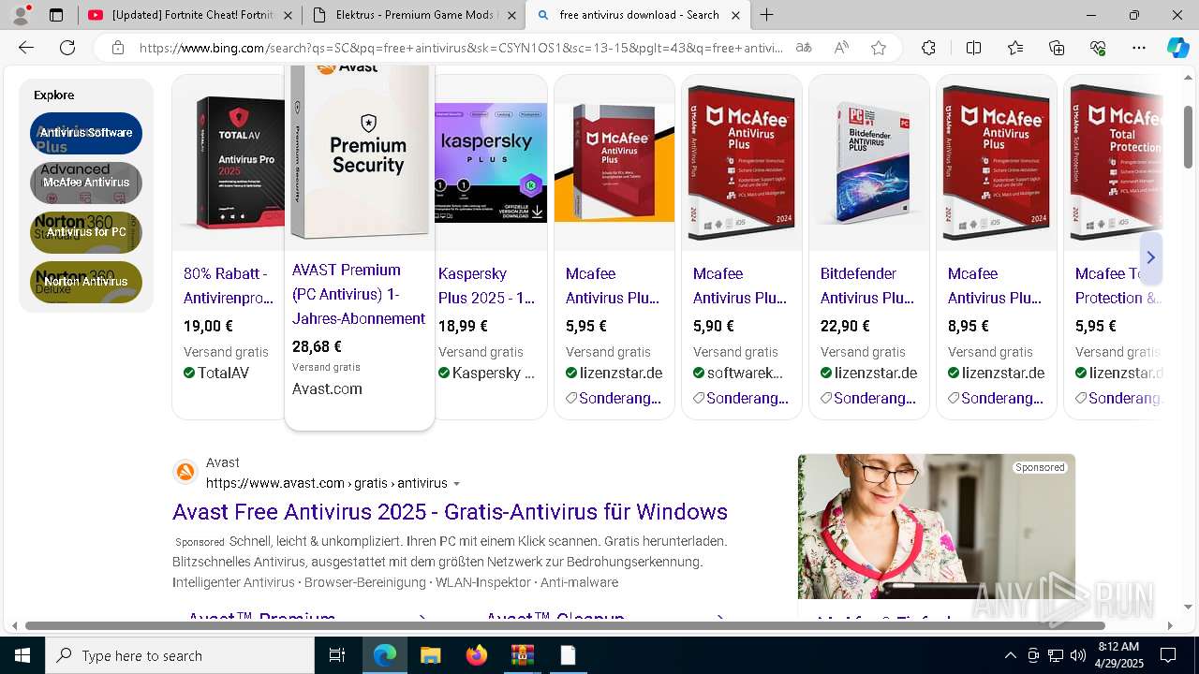Image resolution: width=1199 pixels, height=674 pixels.
Task: Open Bitdefender Antivirus Plus product link
Action: pyautogui.click(x=867, y=286)
